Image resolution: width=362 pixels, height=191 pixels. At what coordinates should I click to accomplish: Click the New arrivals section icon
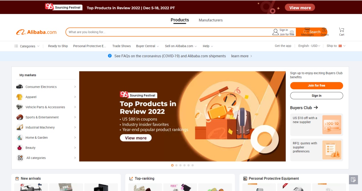tap(17, 178)
